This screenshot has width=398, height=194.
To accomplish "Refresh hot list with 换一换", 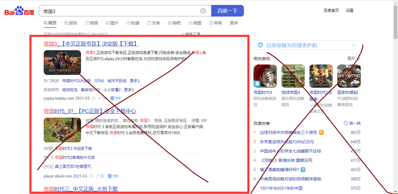I will coord(352,124).
